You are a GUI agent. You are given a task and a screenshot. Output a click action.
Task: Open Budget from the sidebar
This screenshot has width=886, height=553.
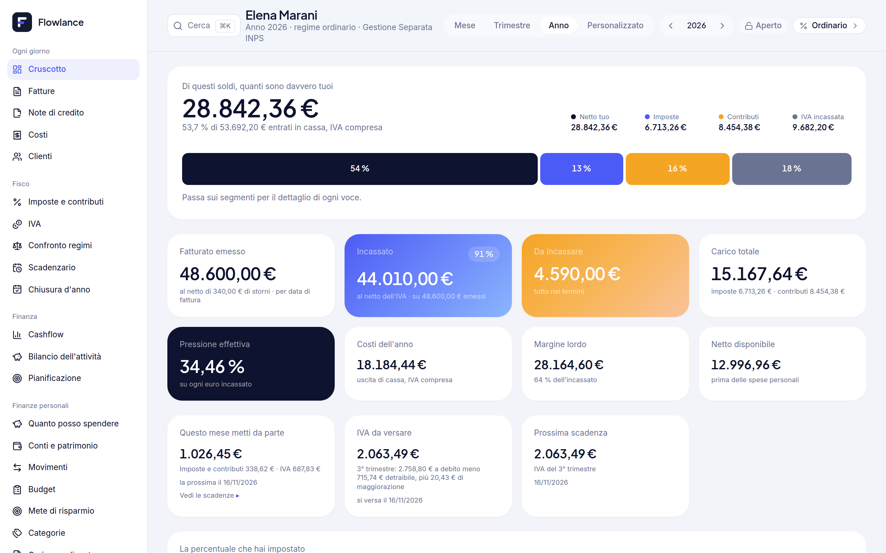(x=74, y=489)
